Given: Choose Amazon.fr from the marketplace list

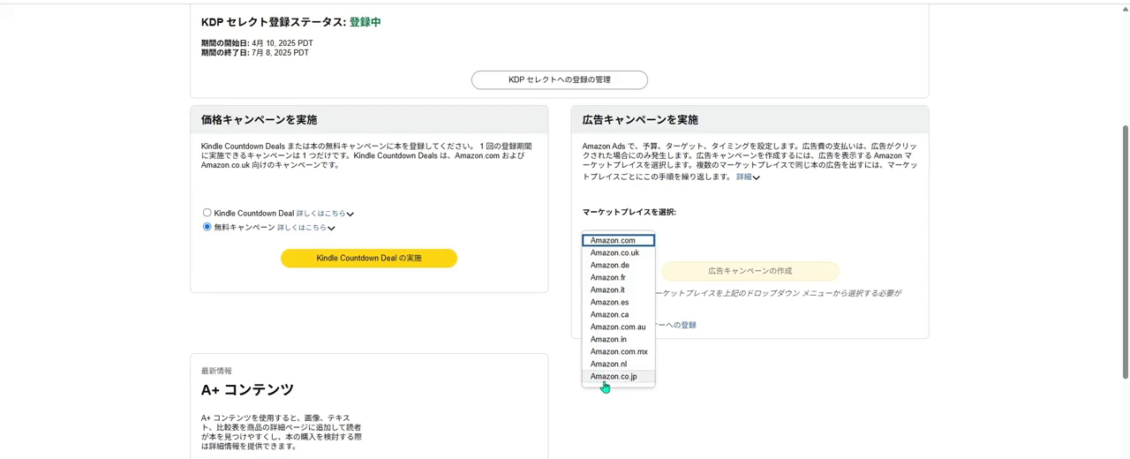Looking at the screenshot, I should [x=618, y=277].
